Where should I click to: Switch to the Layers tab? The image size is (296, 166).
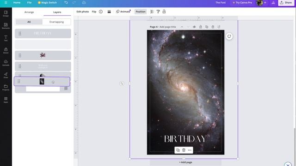click(x=57, y=12)
